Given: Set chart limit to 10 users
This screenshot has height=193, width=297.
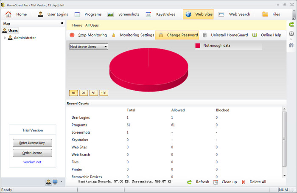Looking at the screenshot, I should pyautogui.click(x=73, y=93).
